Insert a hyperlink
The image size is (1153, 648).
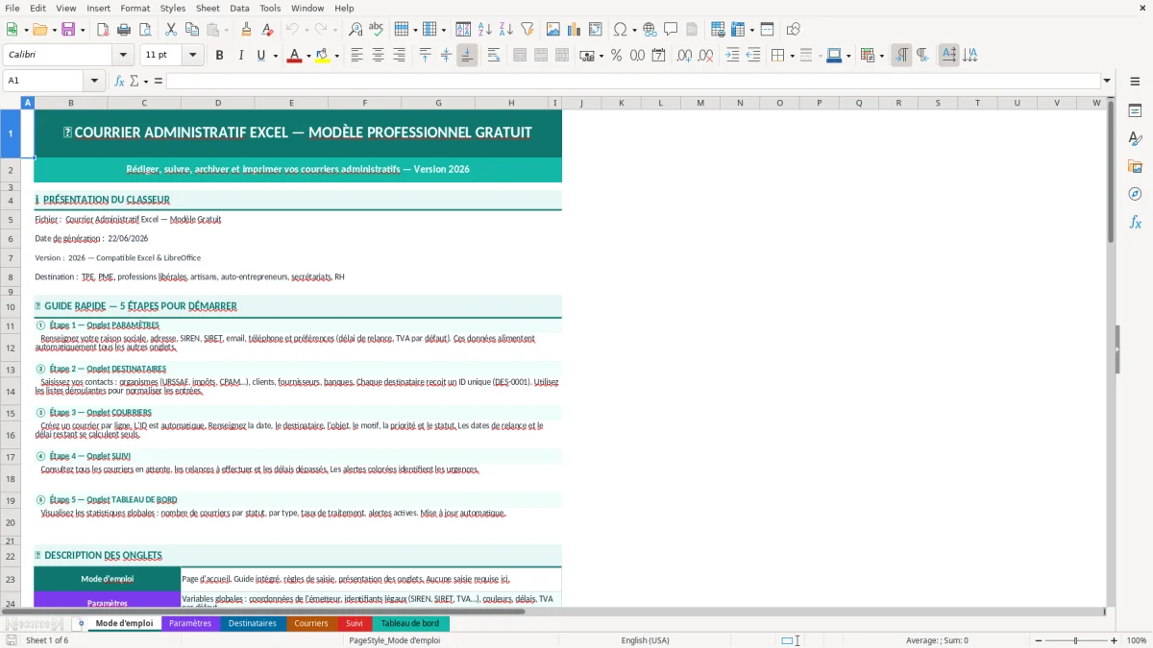(650, 30)
